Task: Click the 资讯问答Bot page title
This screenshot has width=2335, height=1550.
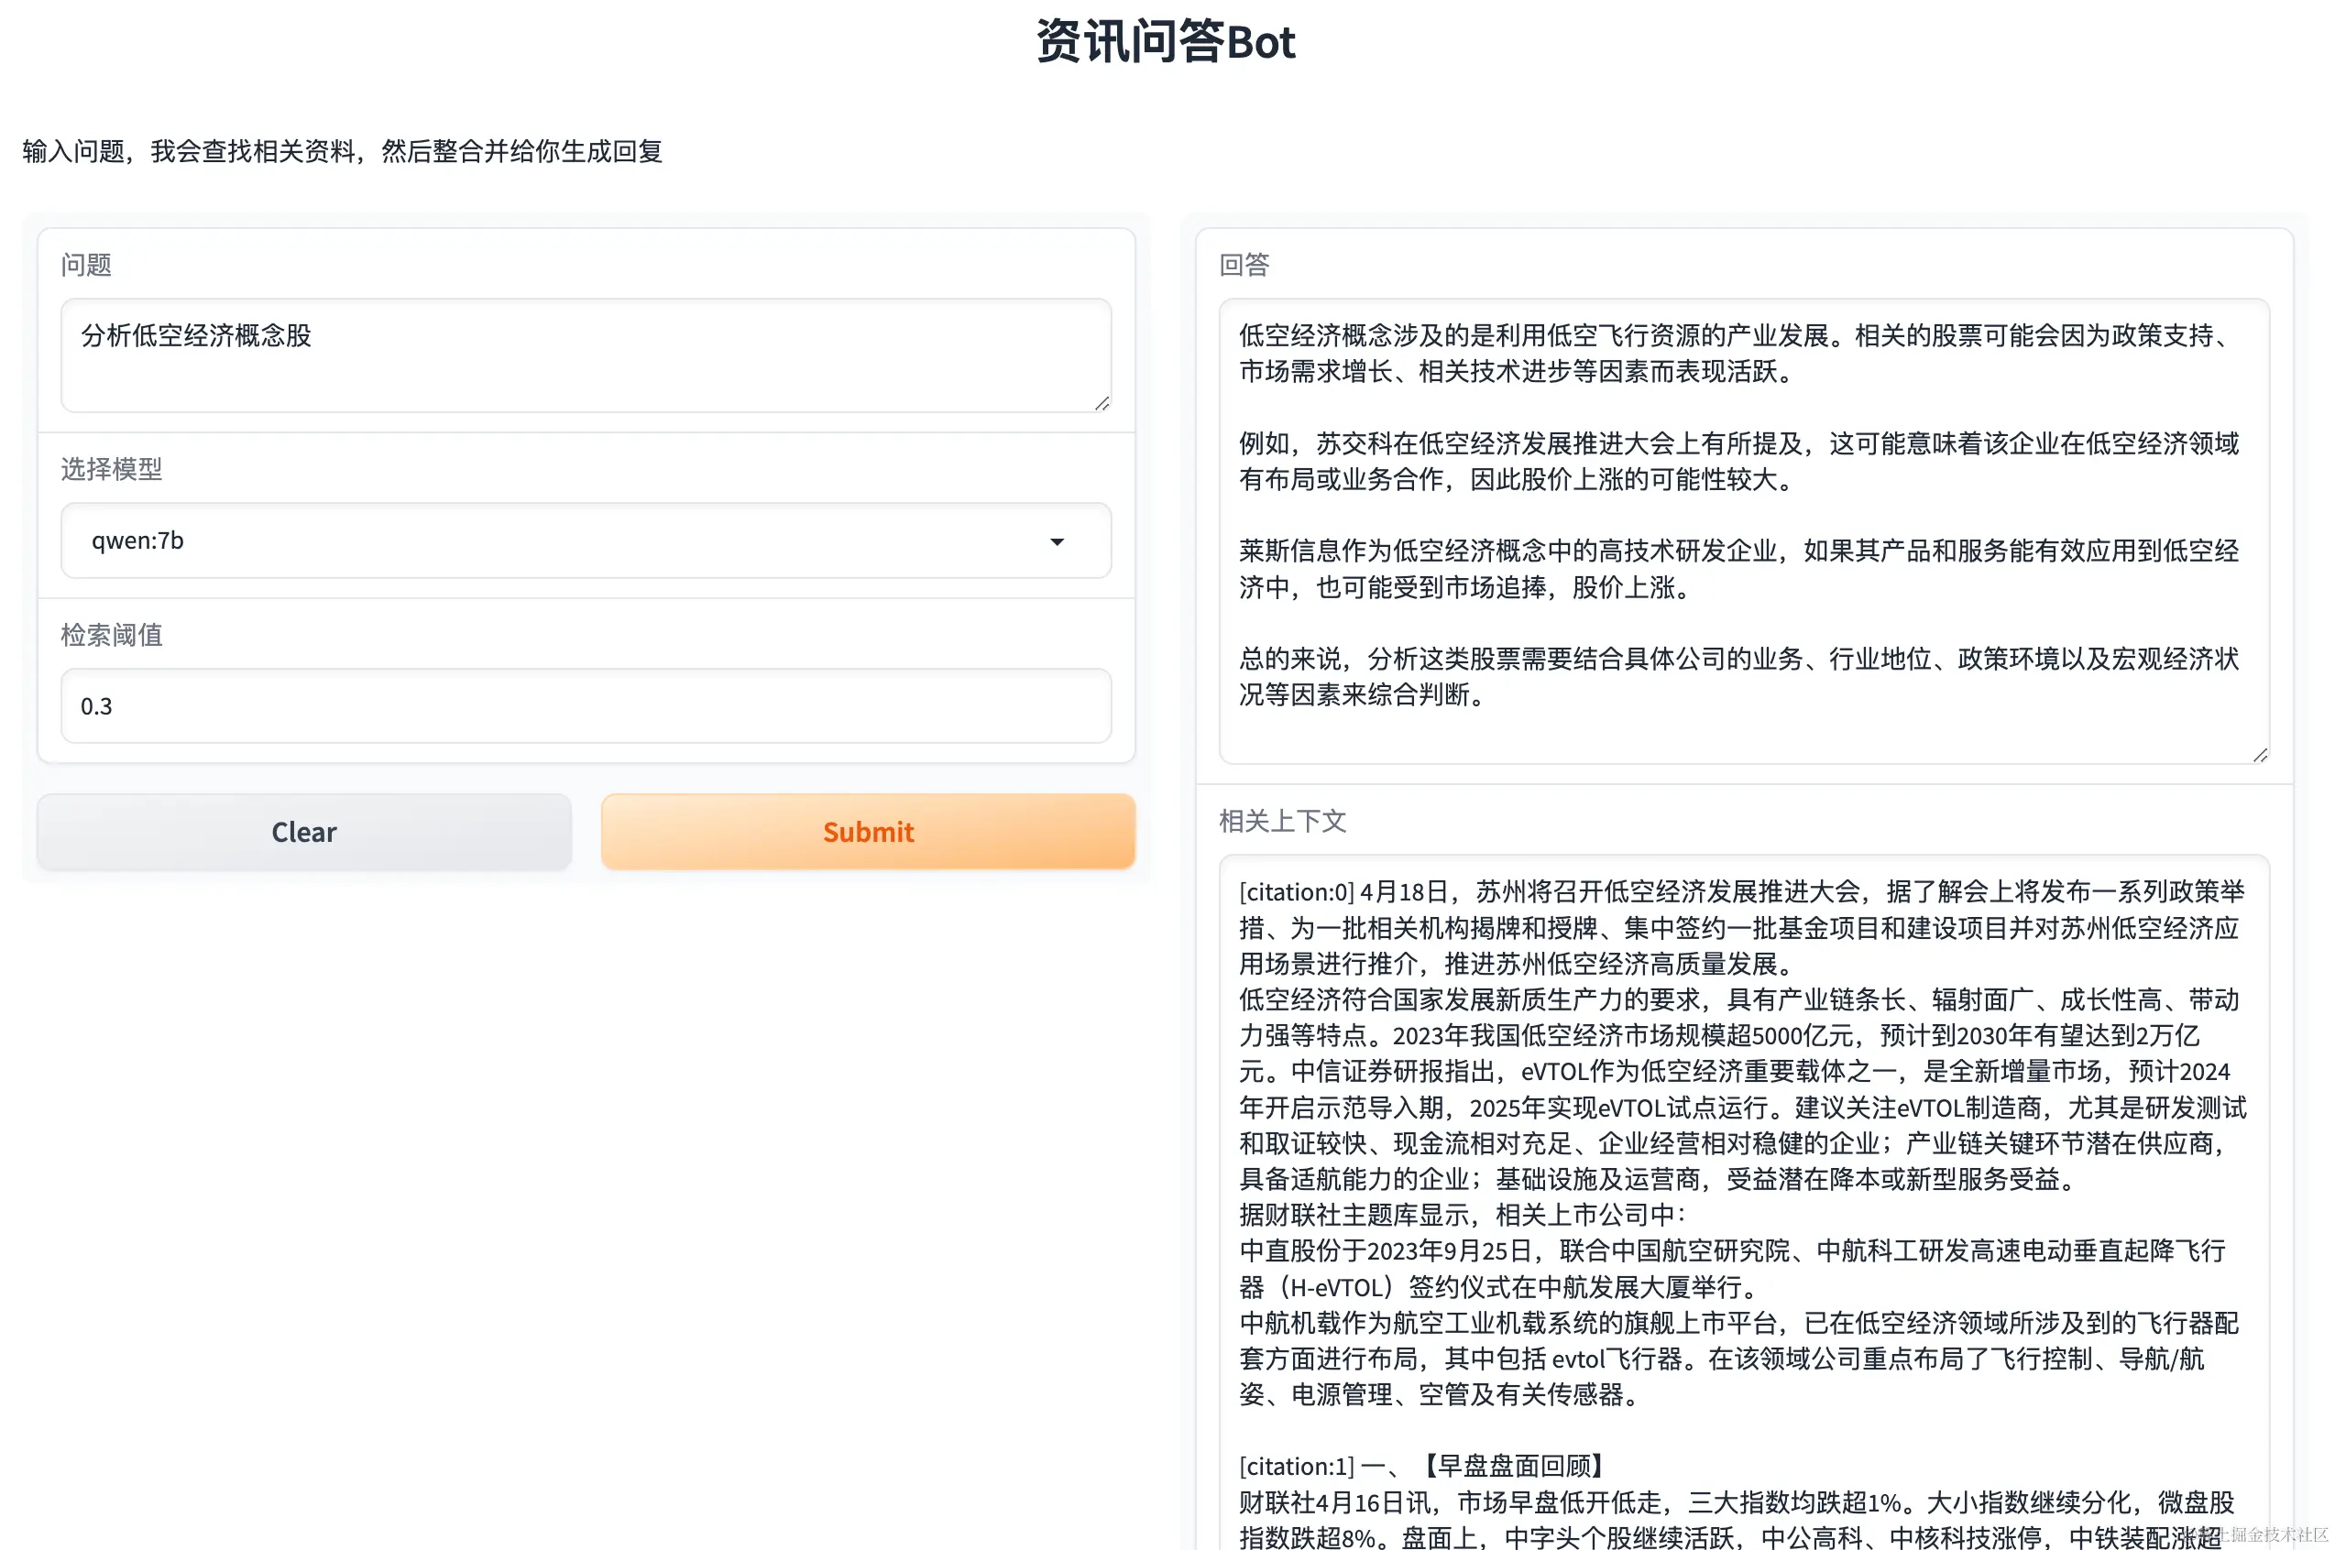Action: [1167, 42]
